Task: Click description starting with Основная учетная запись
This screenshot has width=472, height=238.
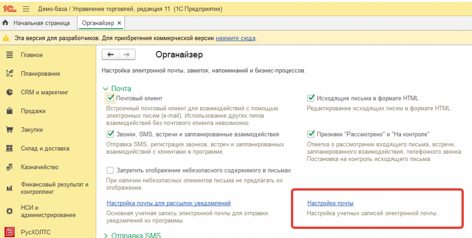Action: (x=187, y=217)
